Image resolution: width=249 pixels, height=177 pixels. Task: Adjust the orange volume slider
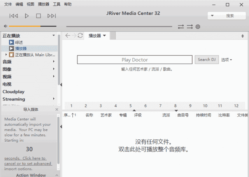pos(33,26)
